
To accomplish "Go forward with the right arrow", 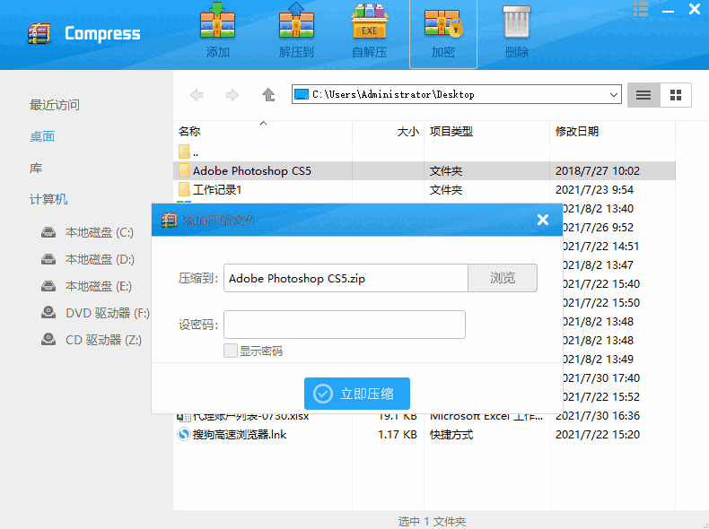I will pos(232,95).
